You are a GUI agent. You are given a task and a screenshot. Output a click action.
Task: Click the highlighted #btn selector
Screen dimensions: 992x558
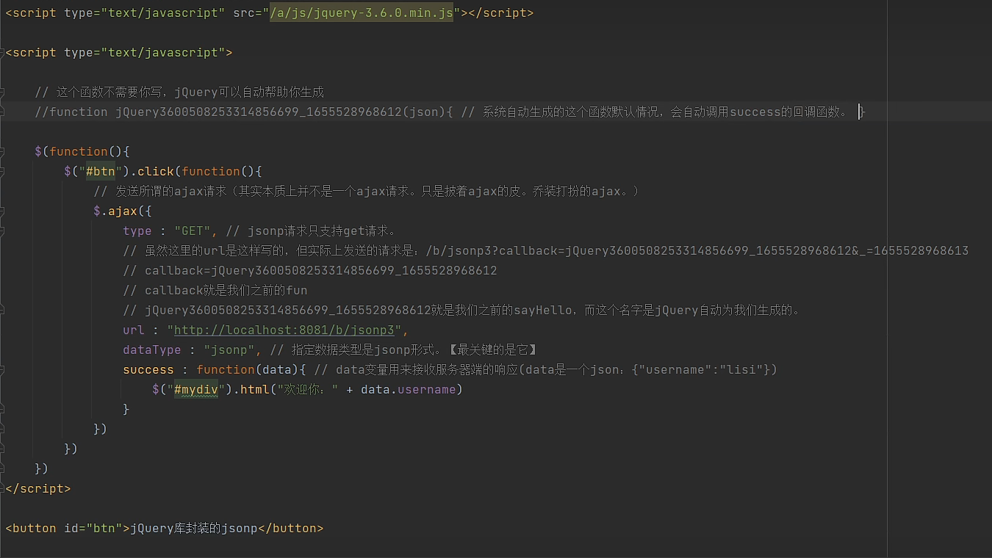(x=100, y=171)
